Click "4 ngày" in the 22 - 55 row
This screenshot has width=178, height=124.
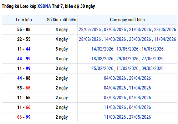62,40
